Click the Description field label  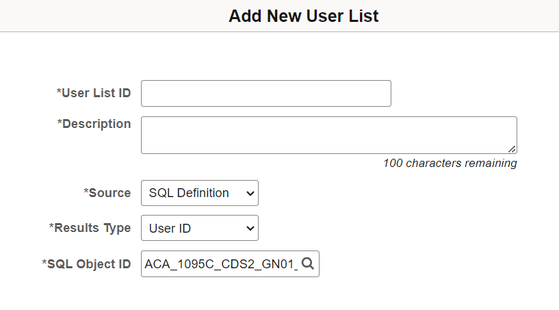pos(96,124)
